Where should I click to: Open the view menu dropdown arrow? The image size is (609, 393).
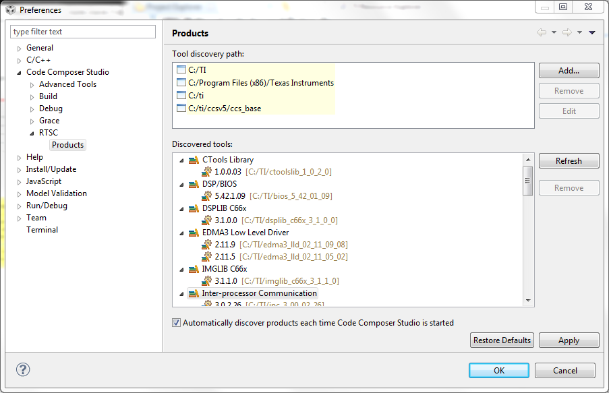591,32
